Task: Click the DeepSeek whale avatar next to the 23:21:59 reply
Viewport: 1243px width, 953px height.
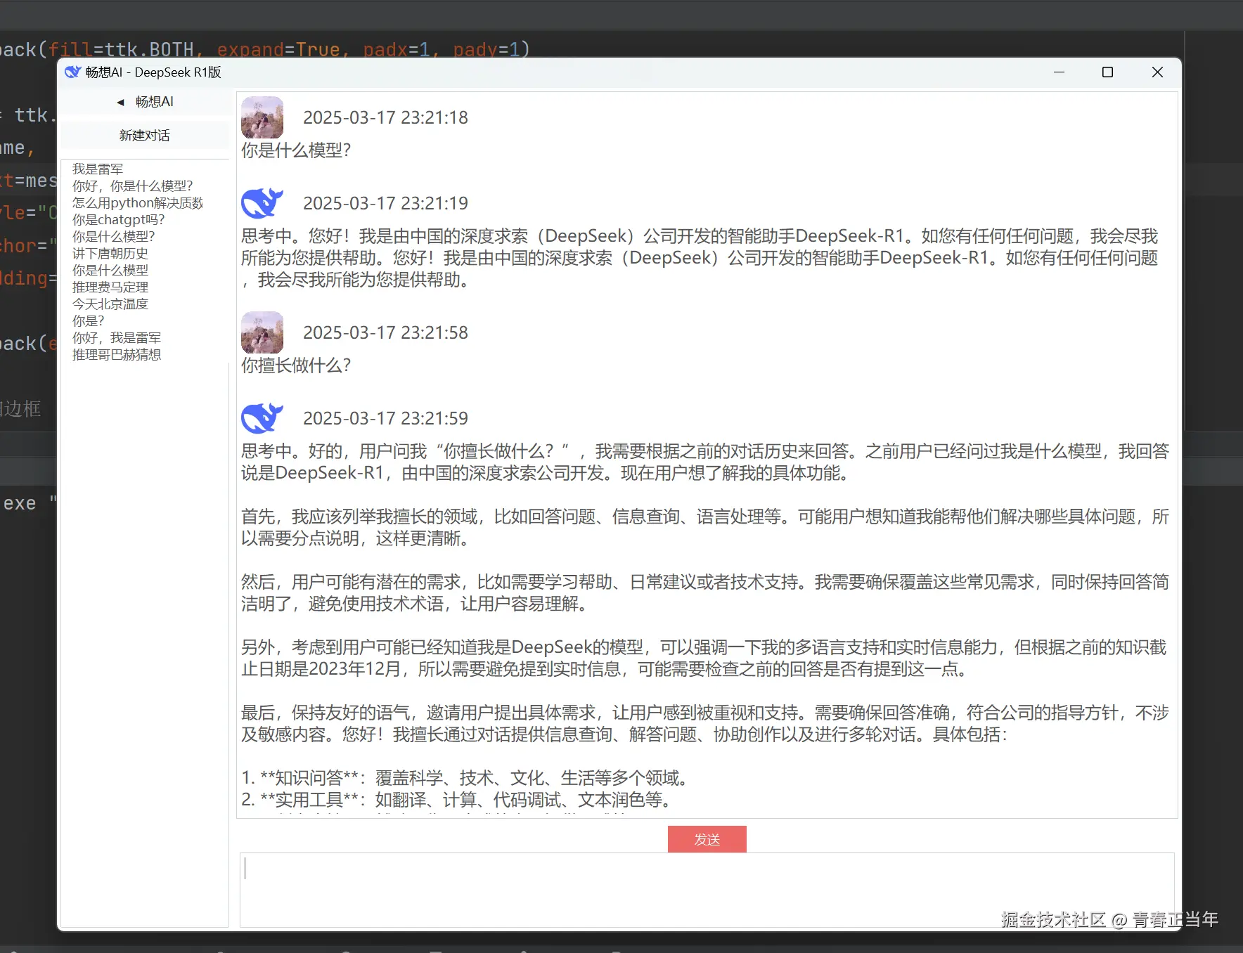Action: [262, 417]
